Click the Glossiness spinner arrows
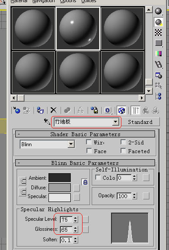 pos(75,229)
